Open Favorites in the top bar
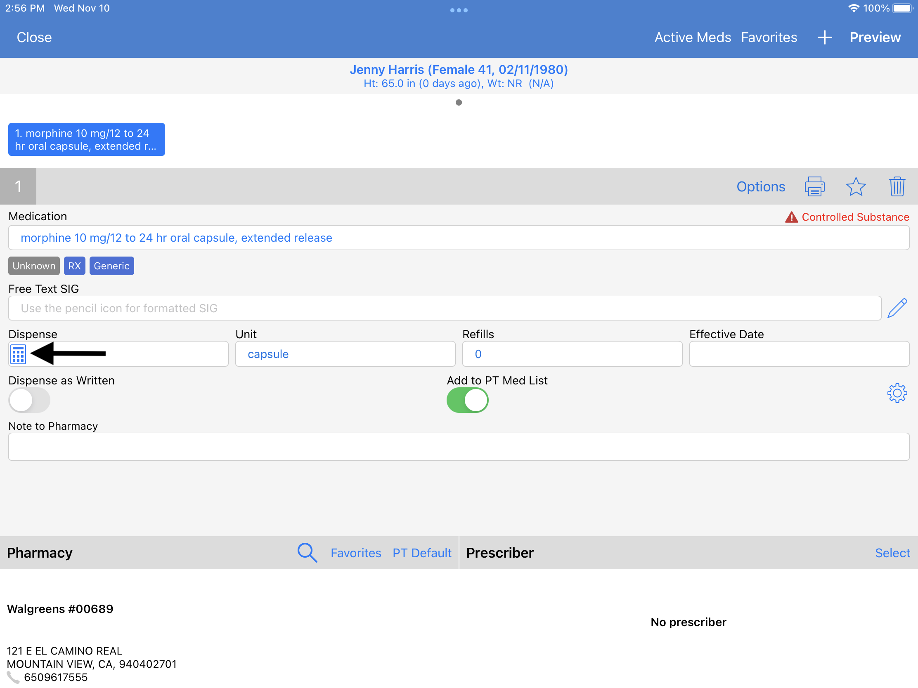Viewport: 918px width, 688px height. coord(769,37)
